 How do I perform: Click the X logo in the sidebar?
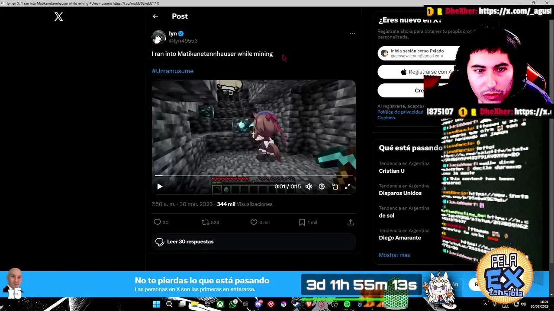click(x=59, y=17)
